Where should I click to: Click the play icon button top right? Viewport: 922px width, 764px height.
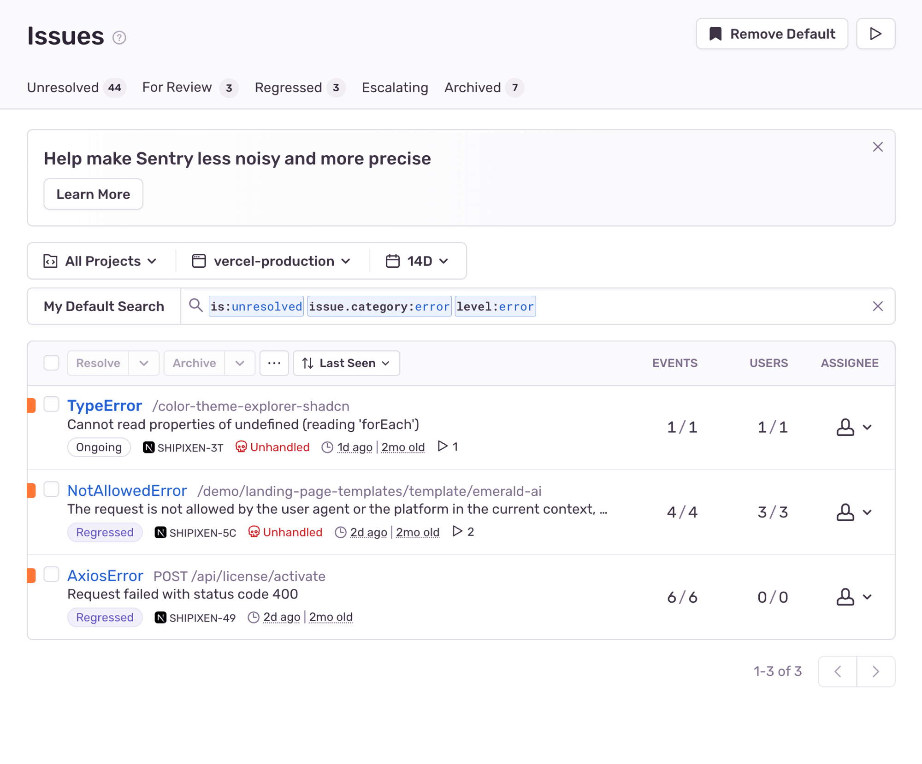point(875,34)
